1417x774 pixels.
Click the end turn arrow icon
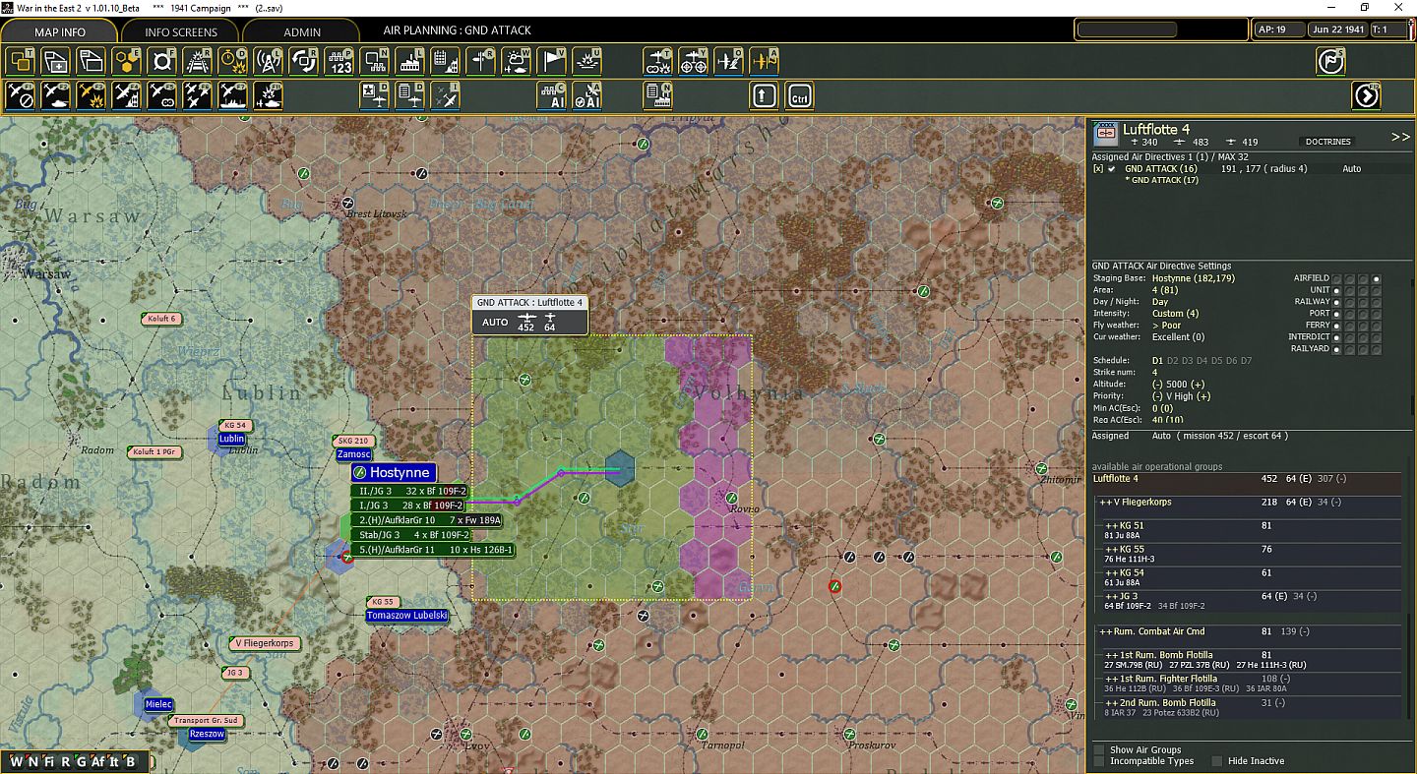point(1366,95)
